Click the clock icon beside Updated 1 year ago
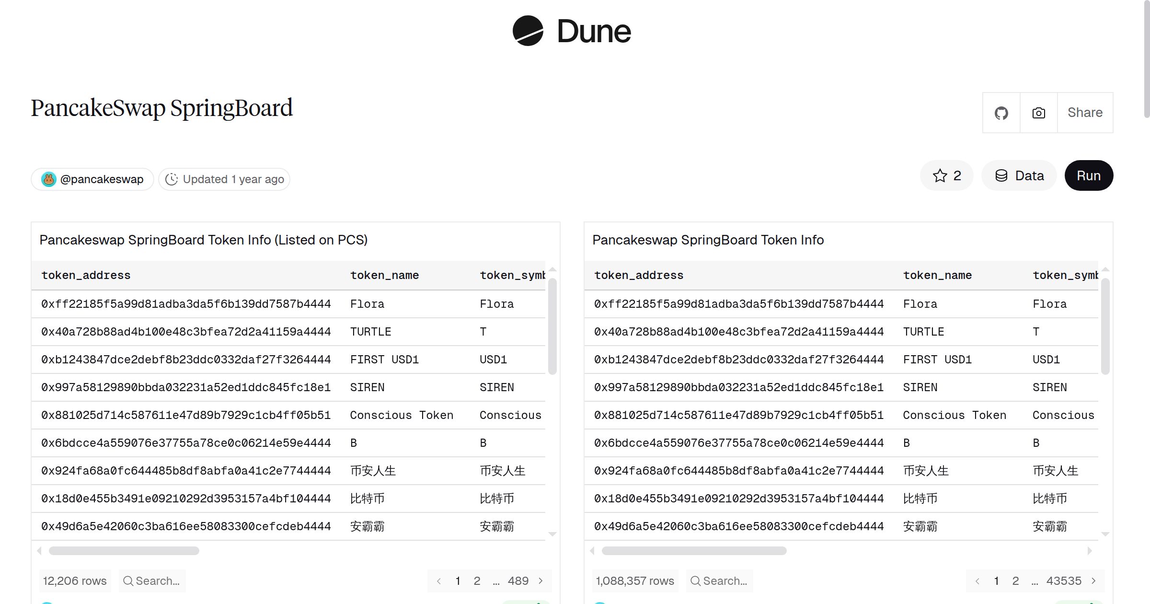Viewport: 1150px width, 604px height. click(172, 179)
